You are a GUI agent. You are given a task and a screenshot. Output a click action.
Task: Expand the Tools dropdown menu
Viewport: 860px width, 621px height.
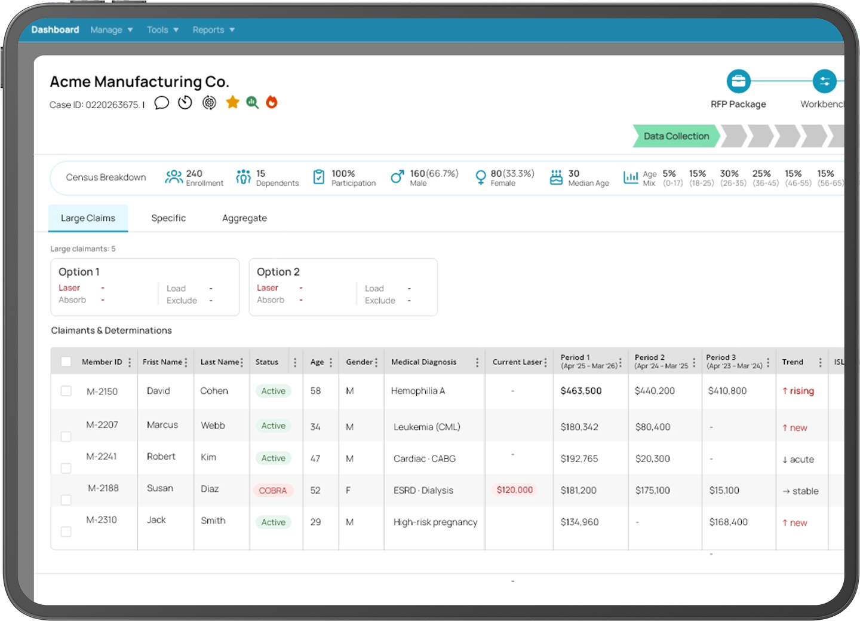(x=162, y=30)
